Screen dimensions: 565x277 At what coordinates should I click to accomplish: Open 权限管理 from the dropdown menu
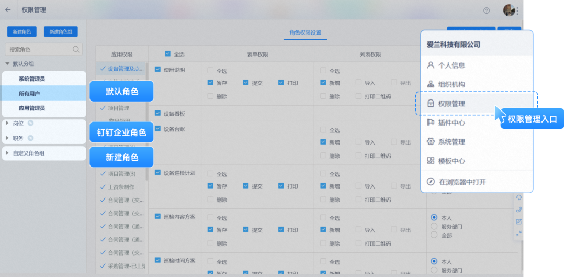click(x=451, y=104)
